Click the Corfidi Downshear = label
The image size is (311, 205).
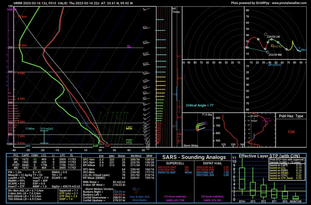pyautogui.click(x=96, y=197)
